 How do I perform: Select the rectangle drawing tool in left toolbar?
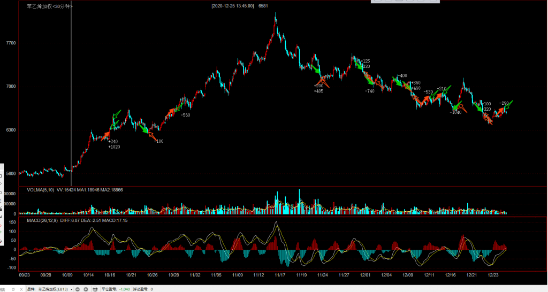coord(2,175)
